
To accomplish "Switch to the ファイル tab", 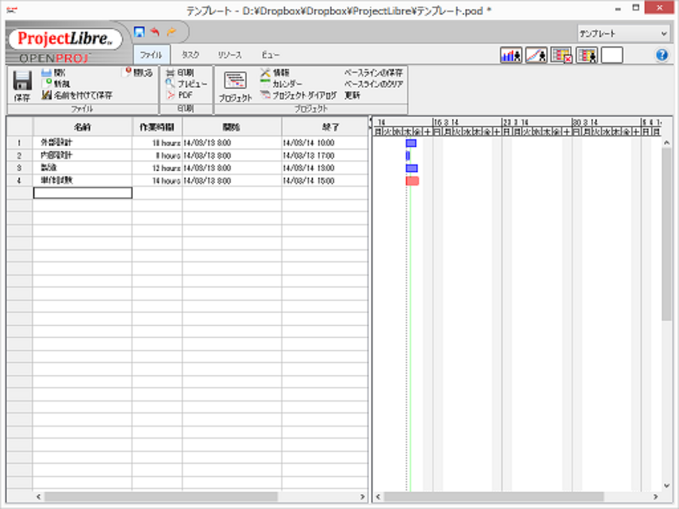I will [151, 54].
